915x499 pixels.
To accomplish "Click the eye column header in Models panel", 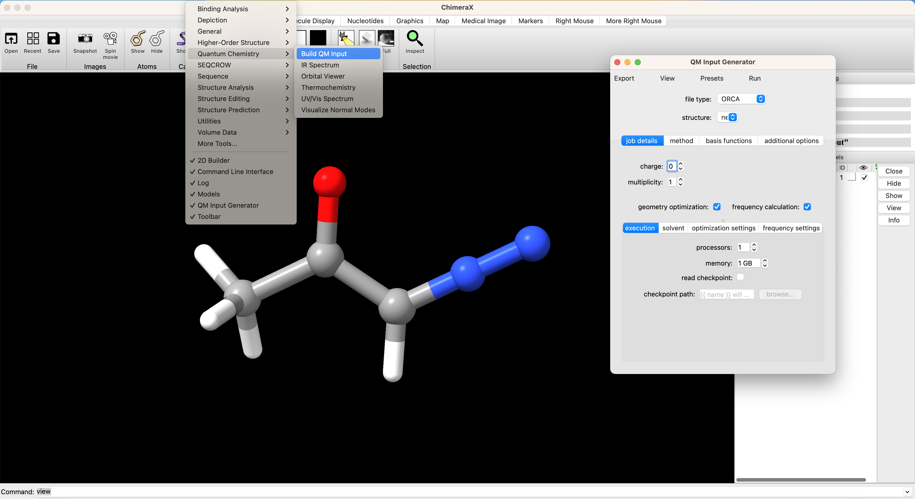I will point(863,168).
